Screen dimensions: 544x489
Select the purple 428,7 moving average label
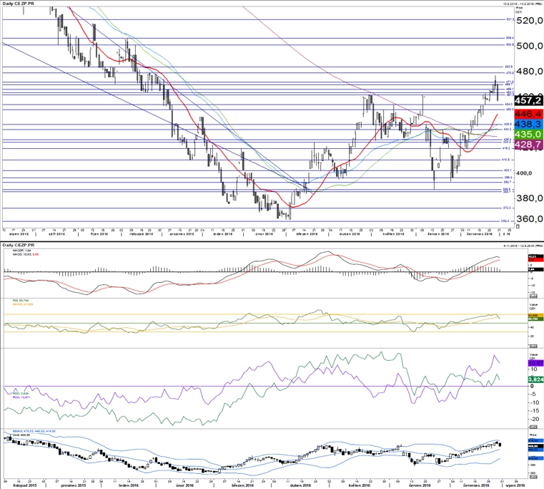coord(528,144)
